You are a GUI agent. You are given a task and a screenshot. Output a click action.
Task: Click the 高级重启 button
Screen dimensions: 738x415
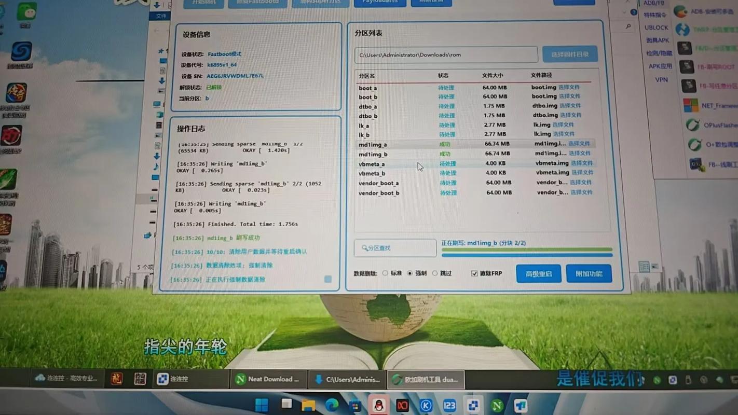539,273
